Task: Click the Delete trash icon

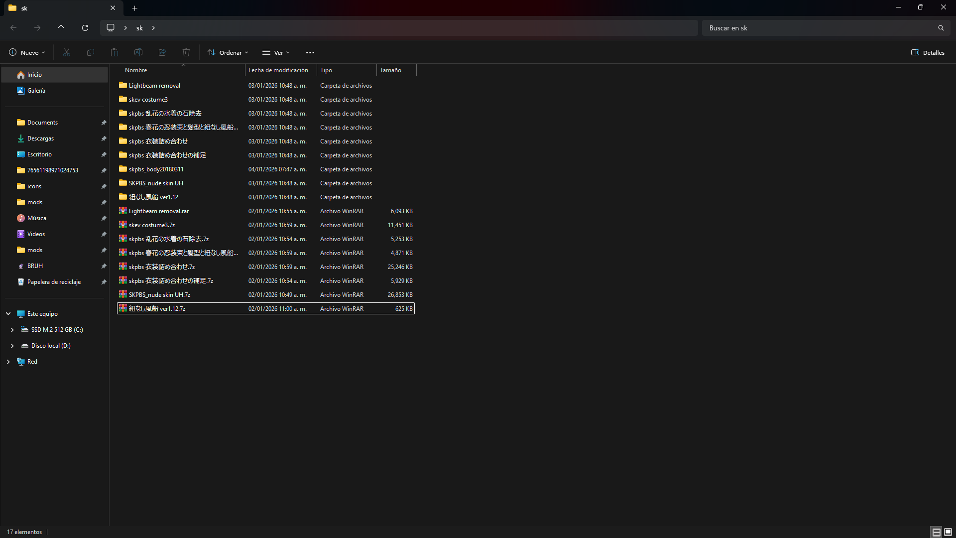Action: coord(186,52)
